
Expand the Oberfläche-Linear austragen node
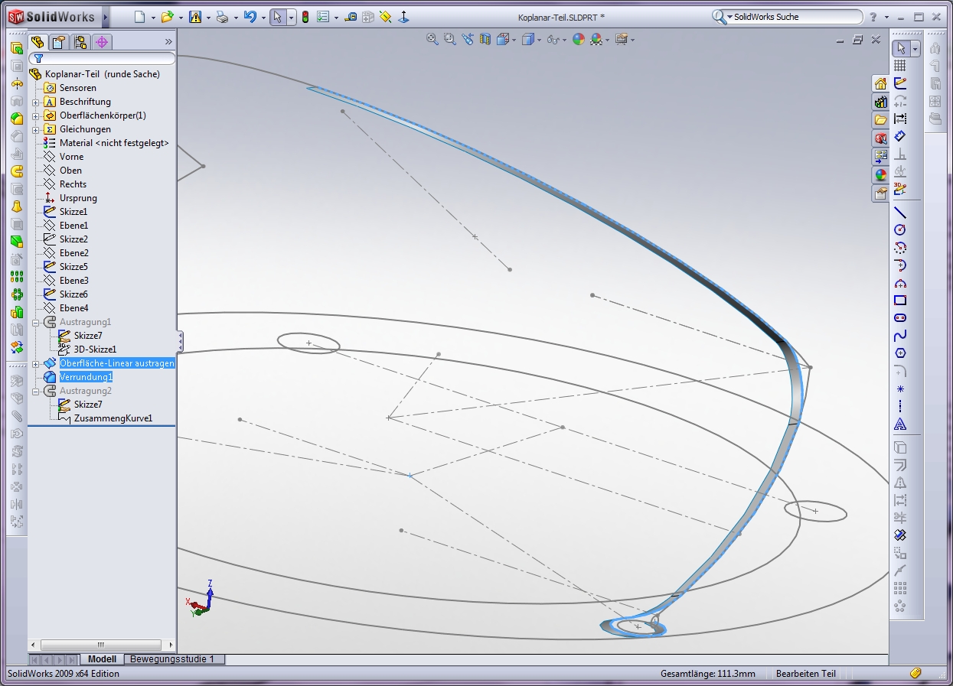tap(36, 363)
